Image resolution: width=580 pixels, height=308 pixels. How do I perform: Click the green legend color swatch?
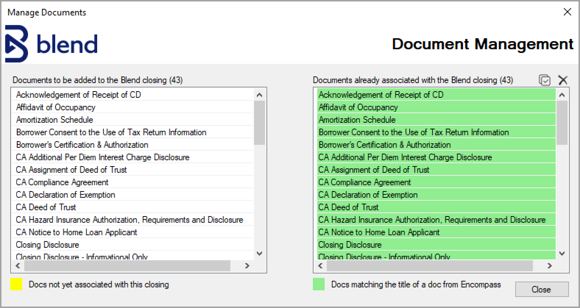coord(319,284)
